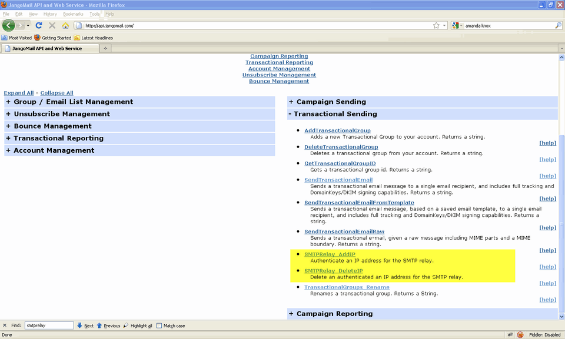Select the JangoMail API and Web Service tab
Screen dimensions: 565x339
pyautogui.click(x=49, y=48)
